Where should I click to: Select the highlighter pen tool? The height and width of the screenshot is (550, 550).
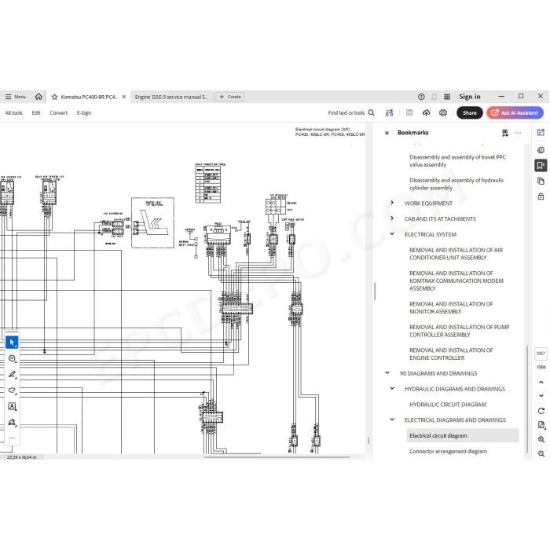(12, 375)
